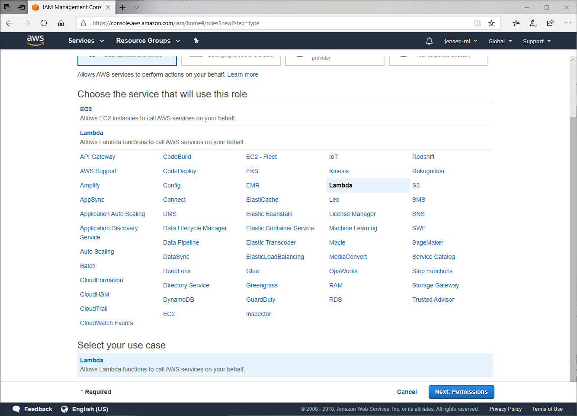Open the Resource Groups dropdown
The height and width of the screenshot is (416, 577).
coord(147,41)
